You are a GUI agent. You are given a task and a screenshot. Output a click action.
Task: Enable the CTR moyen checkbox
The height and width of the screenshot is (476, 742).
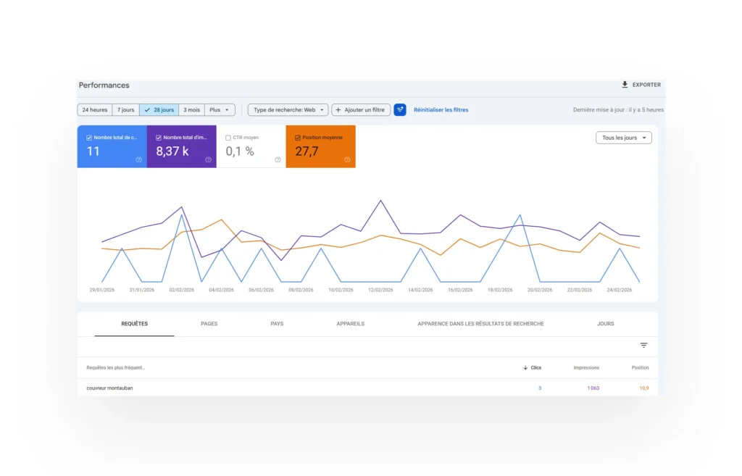tap(228, 138)
